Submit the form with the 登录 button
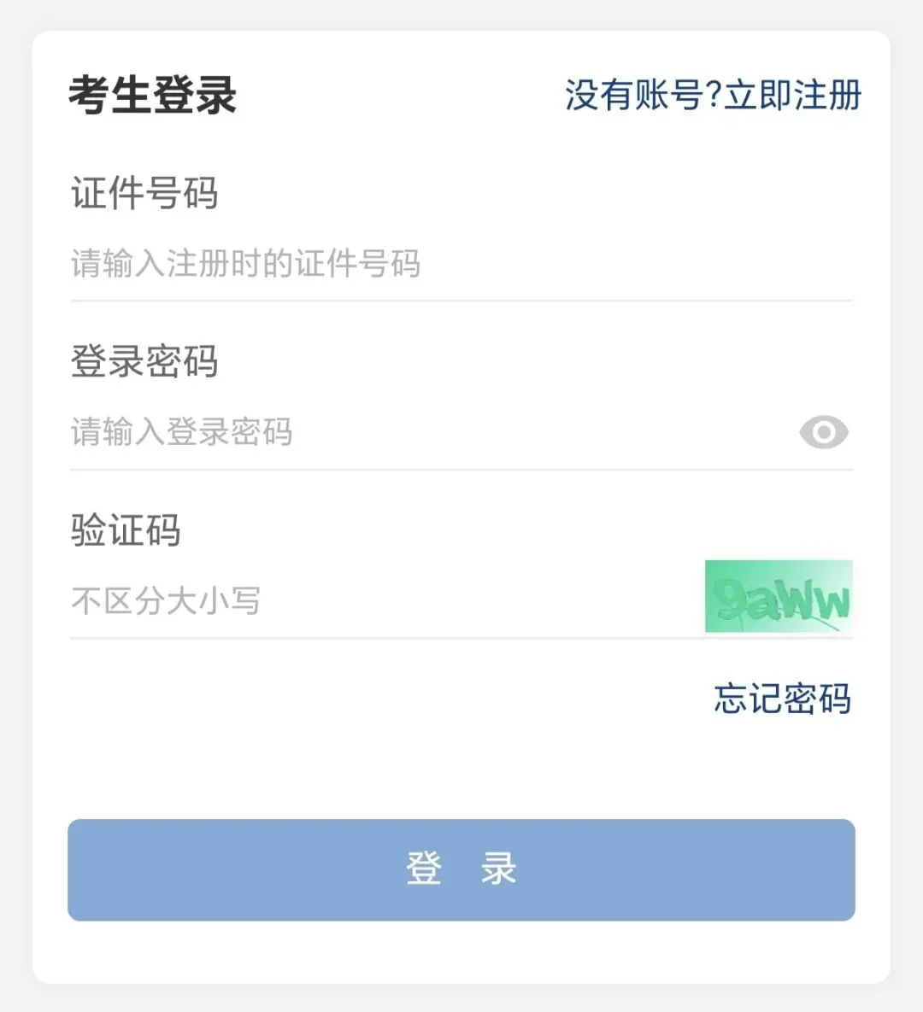 [x=461, y=870]
